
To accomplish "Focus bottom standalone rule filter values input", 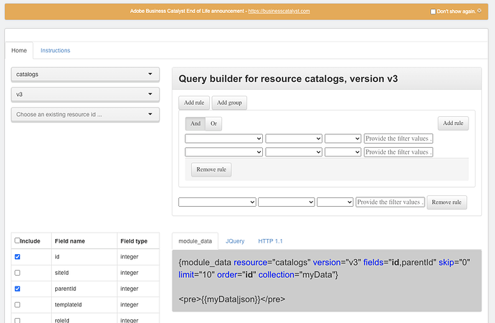I will (390, 202).
